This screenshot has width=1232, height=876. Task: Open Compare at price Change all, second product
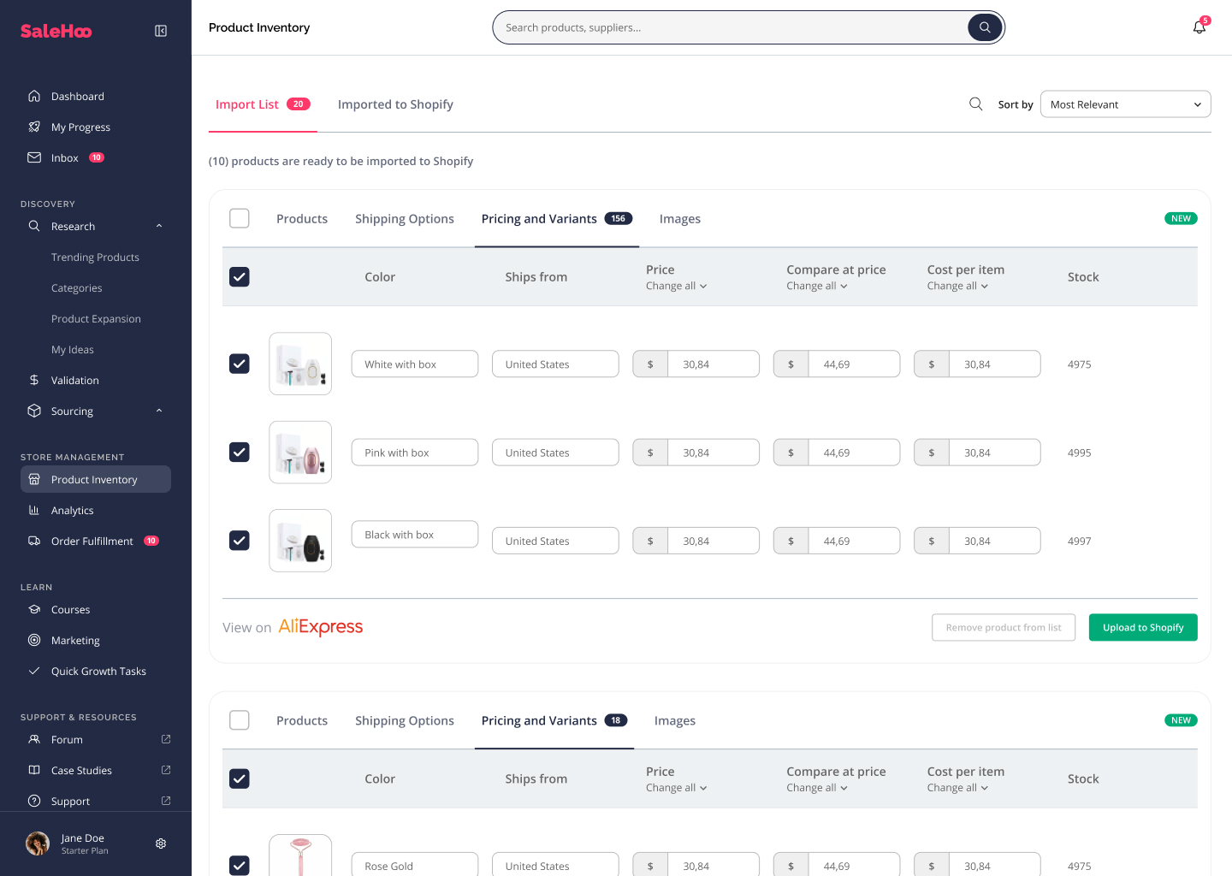point(817,788)
